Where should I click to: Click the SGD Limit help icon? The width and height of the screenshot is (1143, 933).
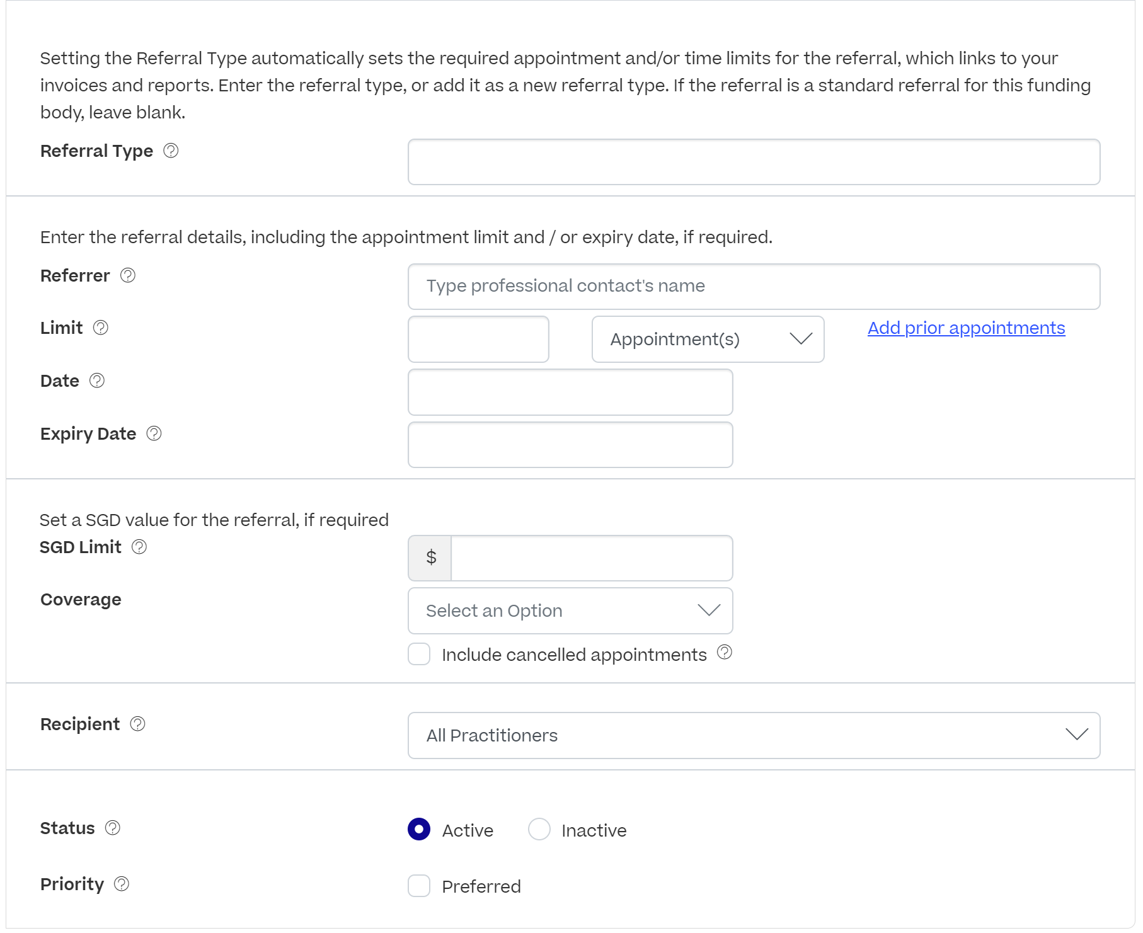tap(139, 547)
